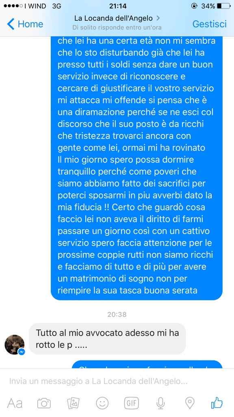Tap the Aa text keyboard icon
Viewport: 234px width, 417px height.
pos(15,403)
